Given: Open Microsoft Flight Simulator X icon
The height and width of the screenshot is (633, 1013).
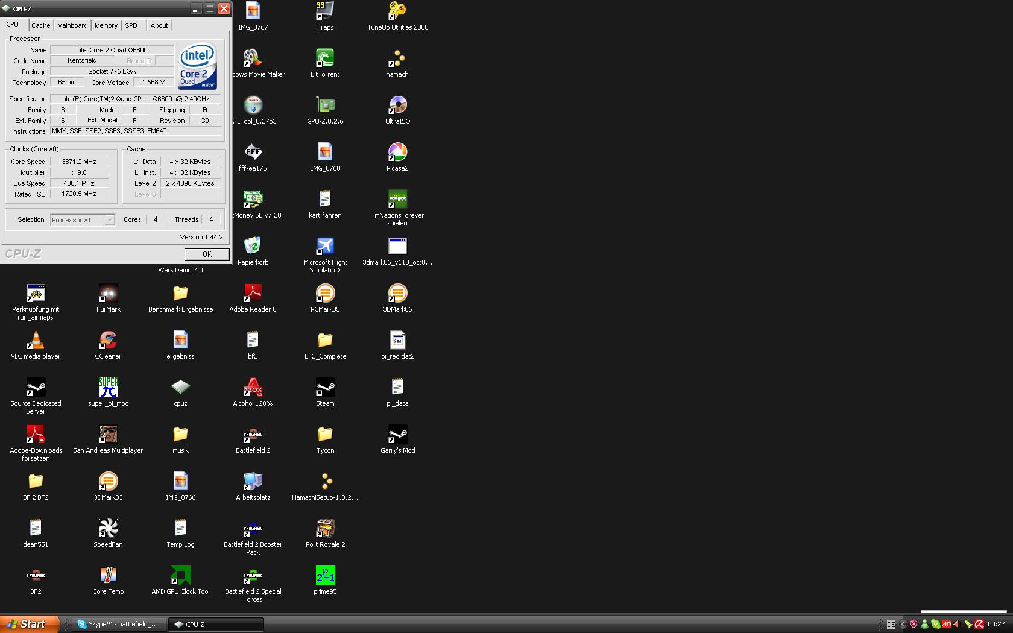Looking at the screenshot, I should point(325,255).
